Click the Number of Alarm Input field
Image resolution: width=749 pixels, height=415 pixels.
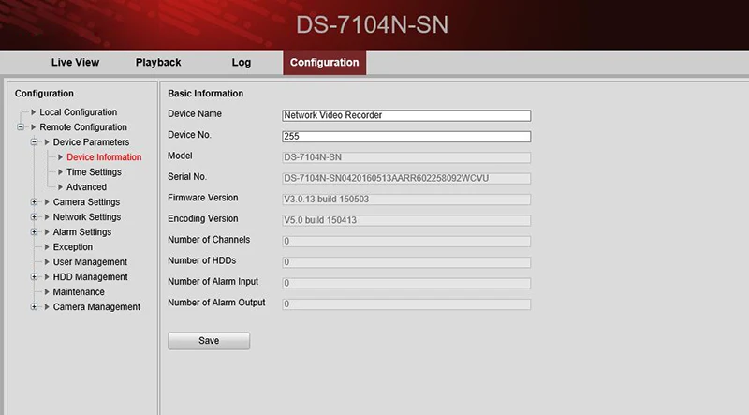pyautogui.click(x=406, y=284)
